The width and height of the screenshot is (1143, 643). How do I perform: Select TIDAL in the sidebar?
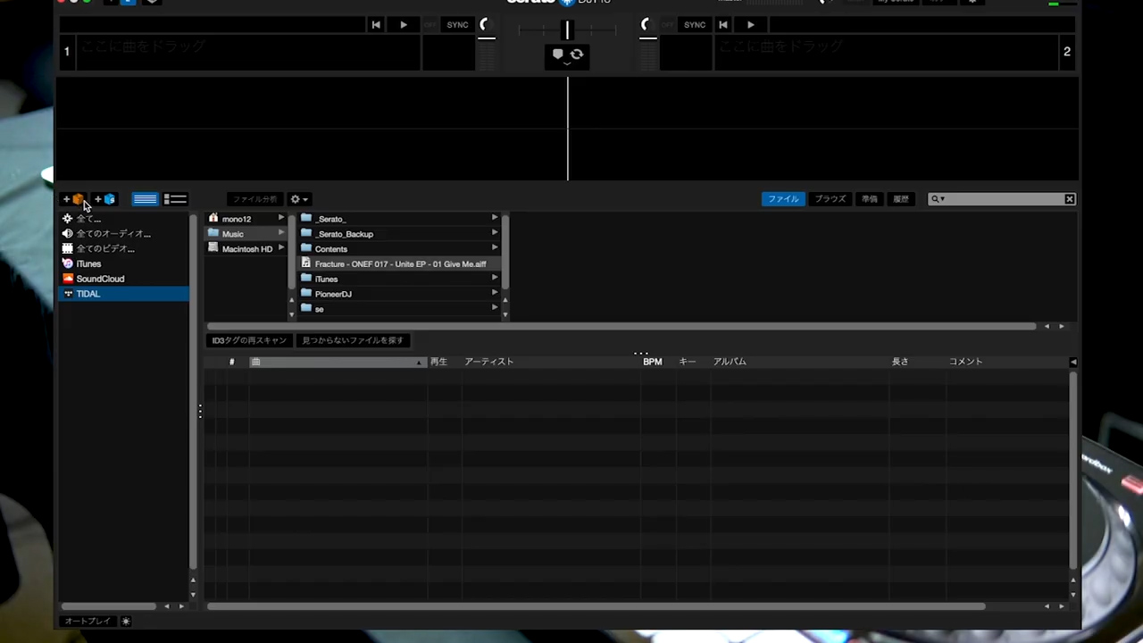pos(123,294)
